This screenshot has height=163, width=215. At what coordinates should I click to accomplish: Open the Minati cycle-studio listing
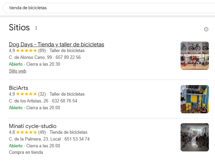tap(32, 126)
